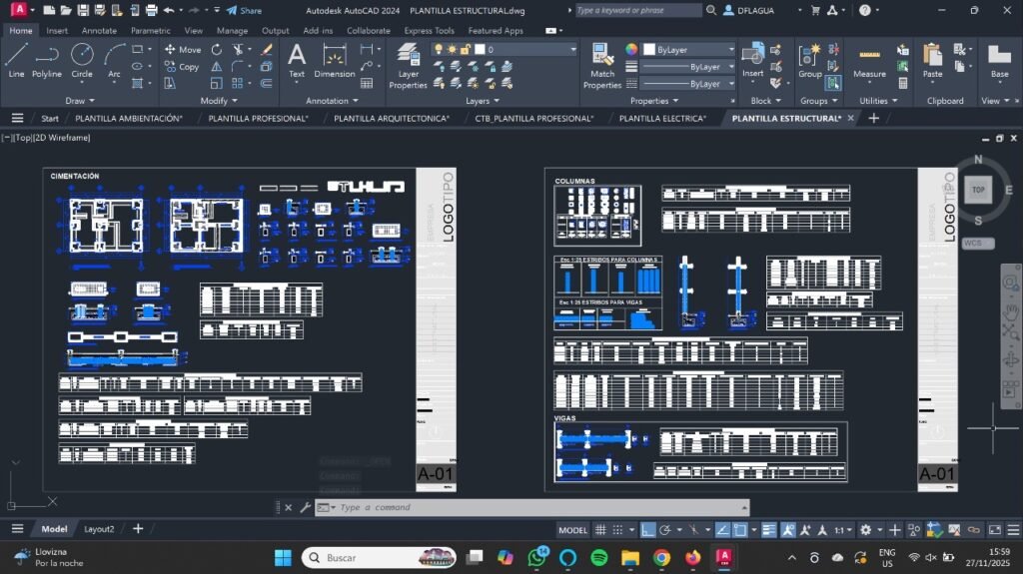Switch to the Annotate ribbon tab
This screenshot has width=1023, height=574.
coord(99,31)
